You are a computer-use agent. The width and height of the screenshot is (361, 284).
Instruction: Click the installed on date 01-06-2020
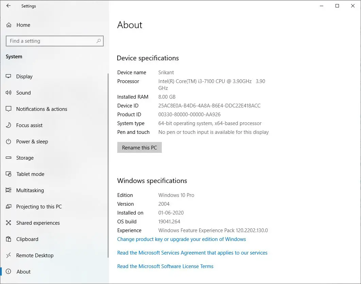pos(171,212)
